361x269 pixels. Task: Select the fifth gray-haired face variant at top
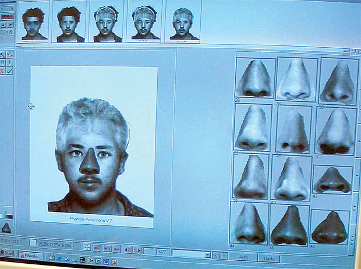coord(182,23)
